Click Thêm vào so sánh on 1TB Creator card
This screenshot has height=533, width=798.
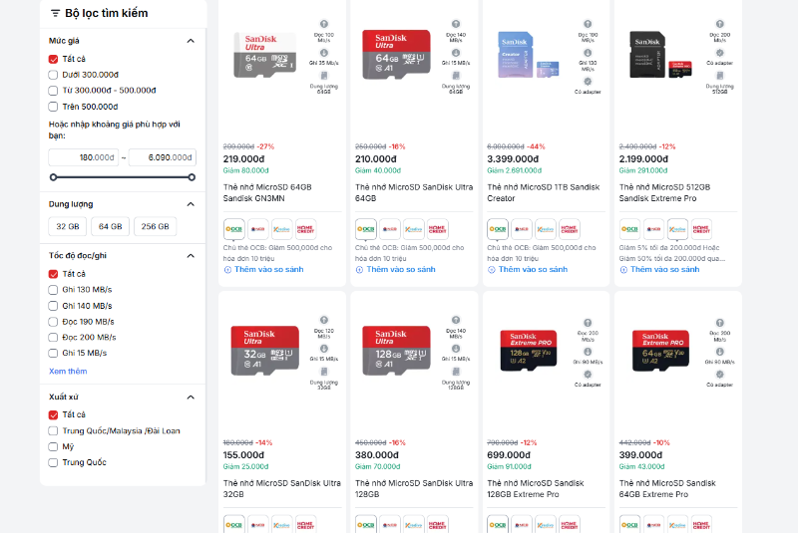tap(533, 269)
